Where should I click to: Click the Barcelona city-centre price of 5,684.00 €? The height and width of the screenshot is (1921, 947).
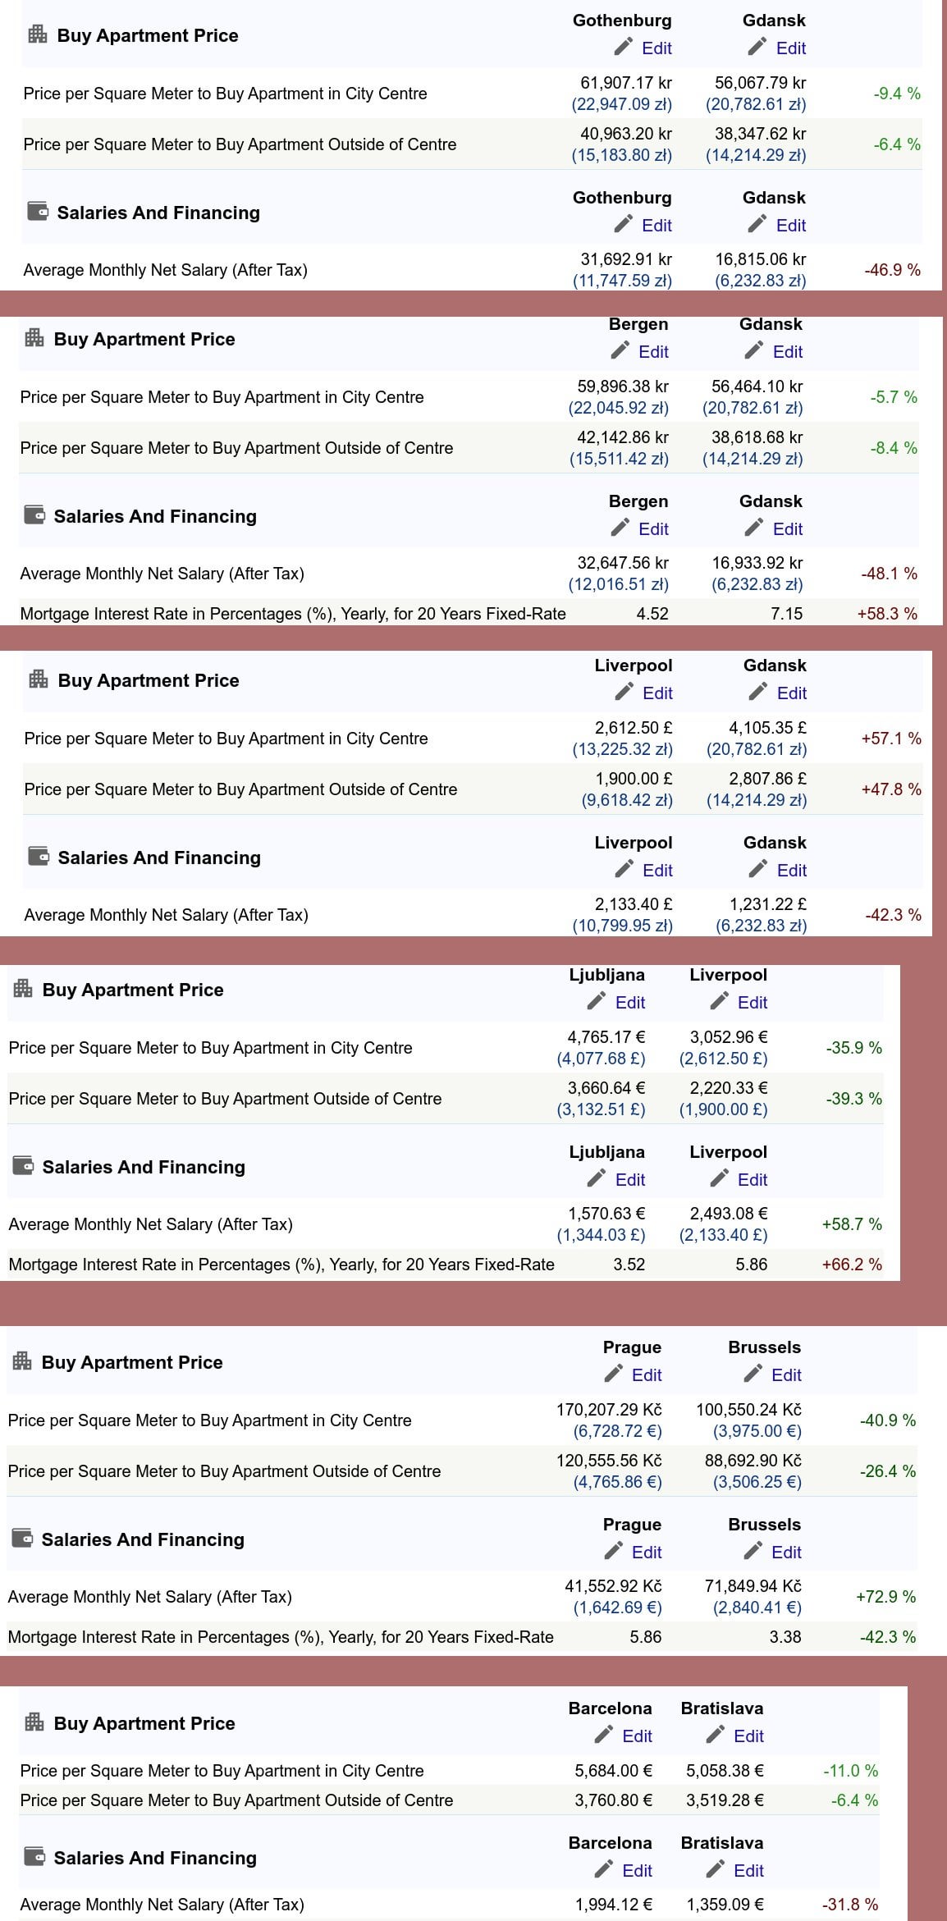tap(614, 1770)
